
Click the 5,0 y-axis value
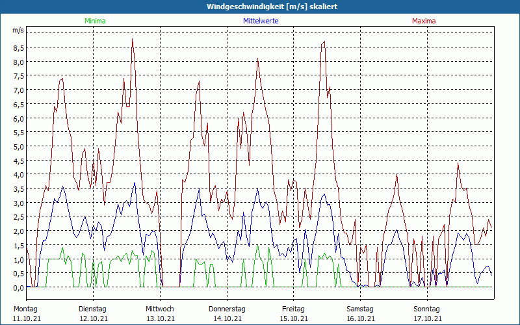click(18, 147)
